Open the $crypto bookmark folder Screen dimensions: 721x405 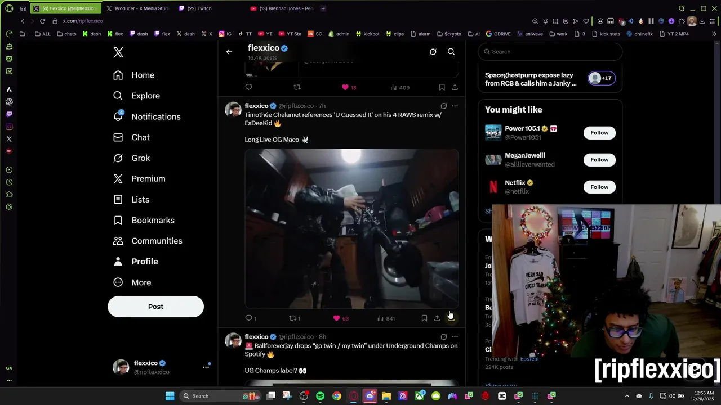pyautogui.click(x=448, y=34)
